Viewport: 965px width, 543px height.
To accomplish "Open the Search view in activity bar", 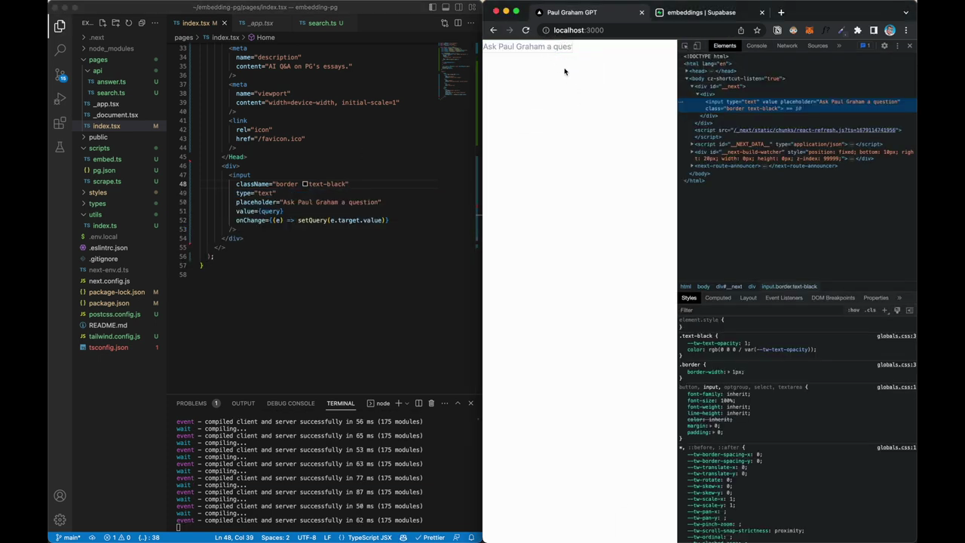I will click(60, 50).
